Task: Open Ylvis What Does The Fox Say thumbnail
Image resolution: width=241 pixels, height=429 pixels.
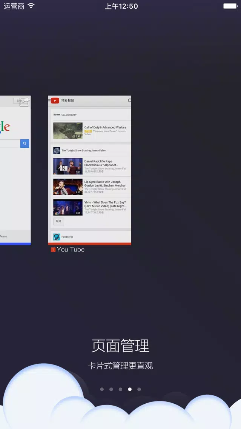Action: click(x=68, y=207)
